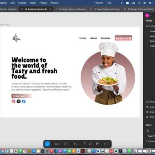The height and width of the screenshot is (155, 155).
Task: Open shape tools dropdown arrow
Action: (70, 144)
